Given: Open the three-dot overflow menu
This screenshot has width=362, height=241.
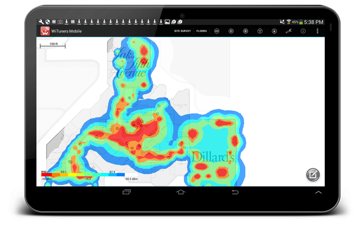Looking at the screenshot, I should click(317, 31).
